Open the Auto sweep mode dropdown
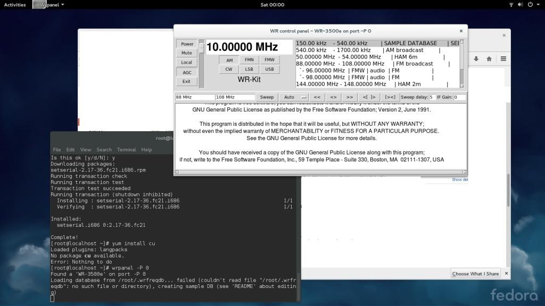Viewport: 545px width, 306px height. [x=294, y=97]
